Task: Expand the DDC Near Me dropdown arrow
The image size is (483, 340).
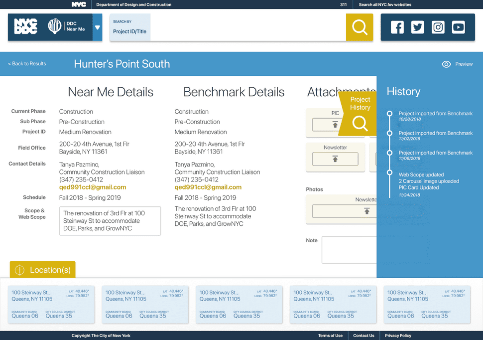Action: click(x=97, y=27)
